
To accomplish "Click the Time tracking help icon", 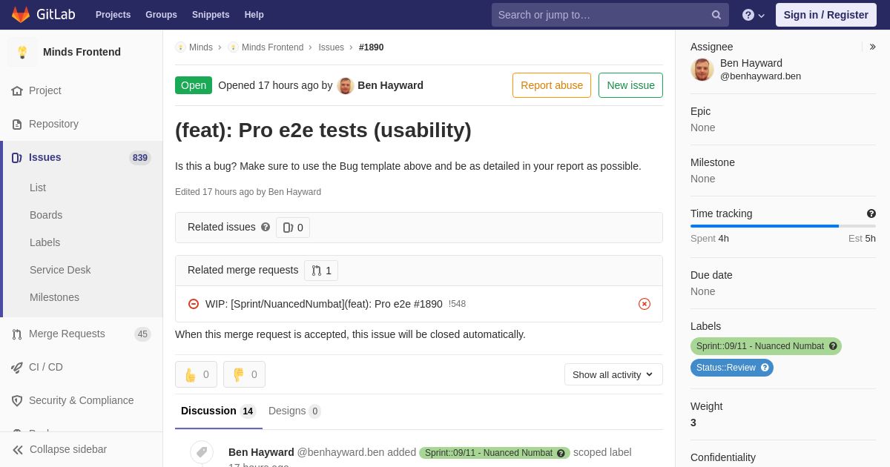I will click(871, 213).
